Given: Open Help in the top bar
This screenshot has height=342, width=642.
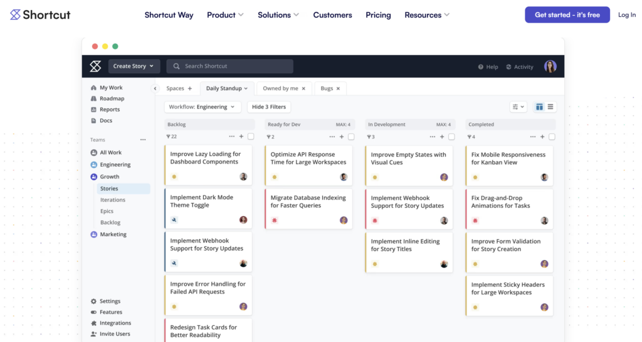Looking at the screenshot, I should 488,66.
